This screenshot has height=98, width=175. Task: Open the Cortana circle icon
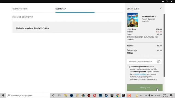[53, 96]
